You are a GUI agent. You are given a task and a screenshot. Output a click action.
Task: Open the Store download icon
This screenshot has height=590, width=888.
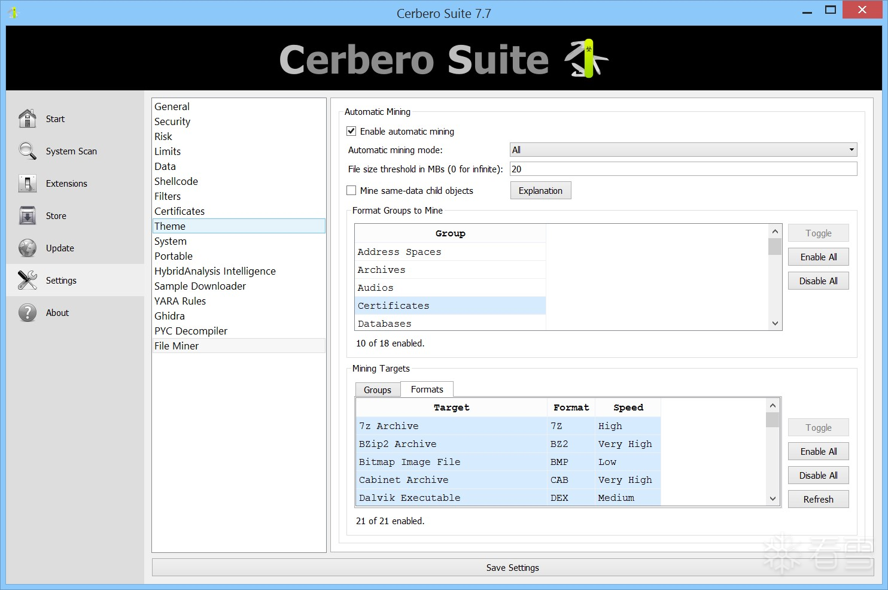[x=28, y=215]
